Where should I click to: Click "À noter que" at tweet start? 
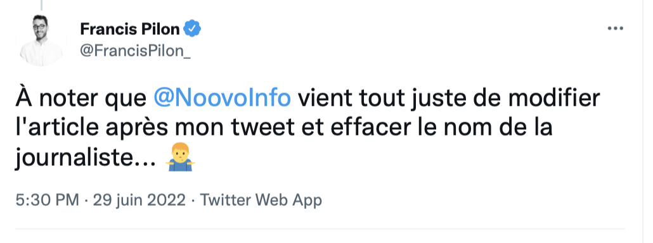81,98
